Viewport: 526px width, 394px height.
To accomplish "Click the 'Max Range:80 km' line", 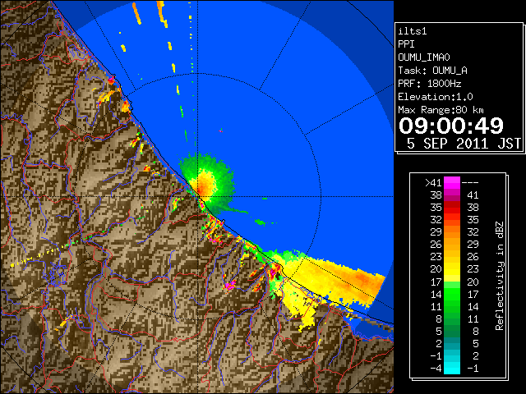I will pos(441,110).
